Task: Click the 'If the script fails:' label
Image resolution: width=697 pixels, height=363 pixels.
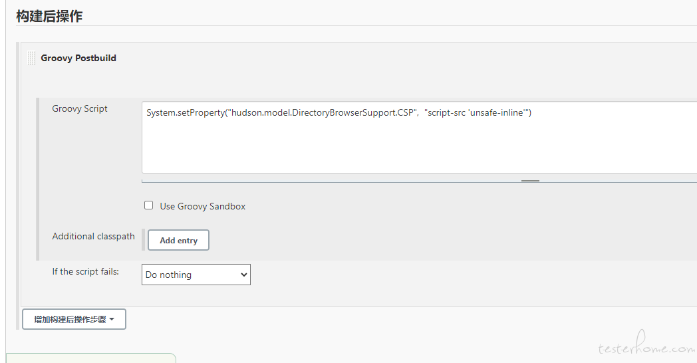Action: click(85, 271)
